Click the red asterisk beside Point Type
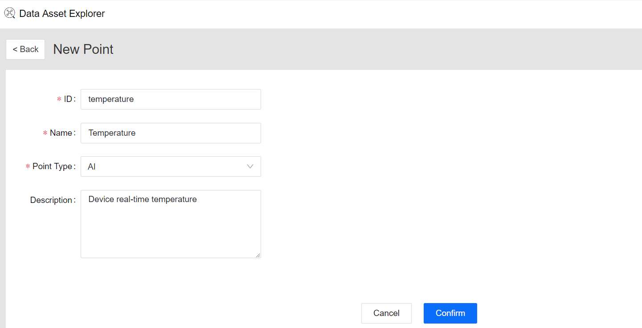 [28, 167]
